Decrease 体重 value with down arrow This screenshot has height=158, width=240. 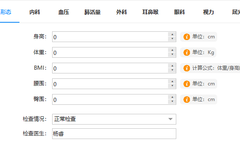tap(172, 54)
